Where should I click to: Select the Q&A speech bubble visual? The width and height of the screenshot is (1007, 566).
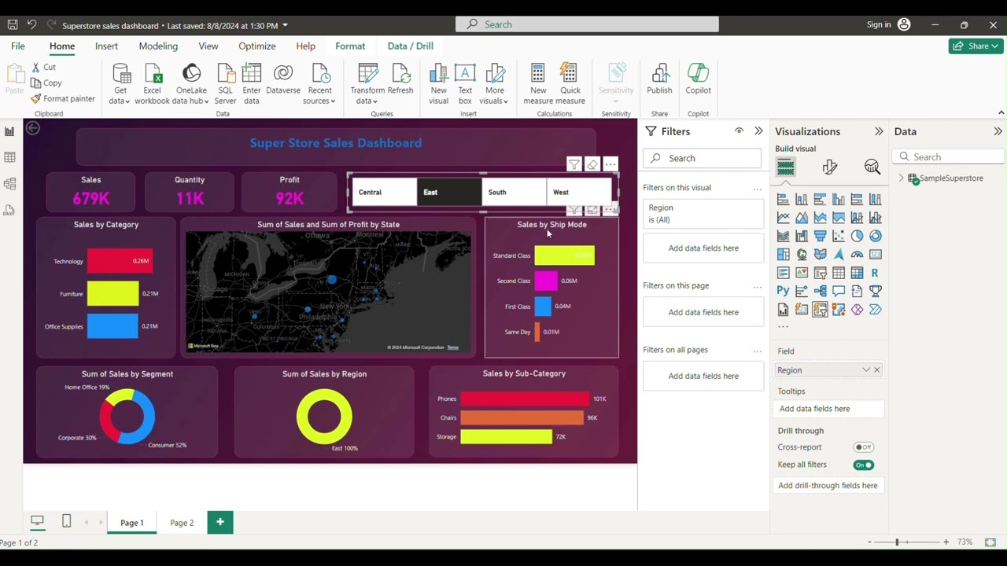coord(839,291)
